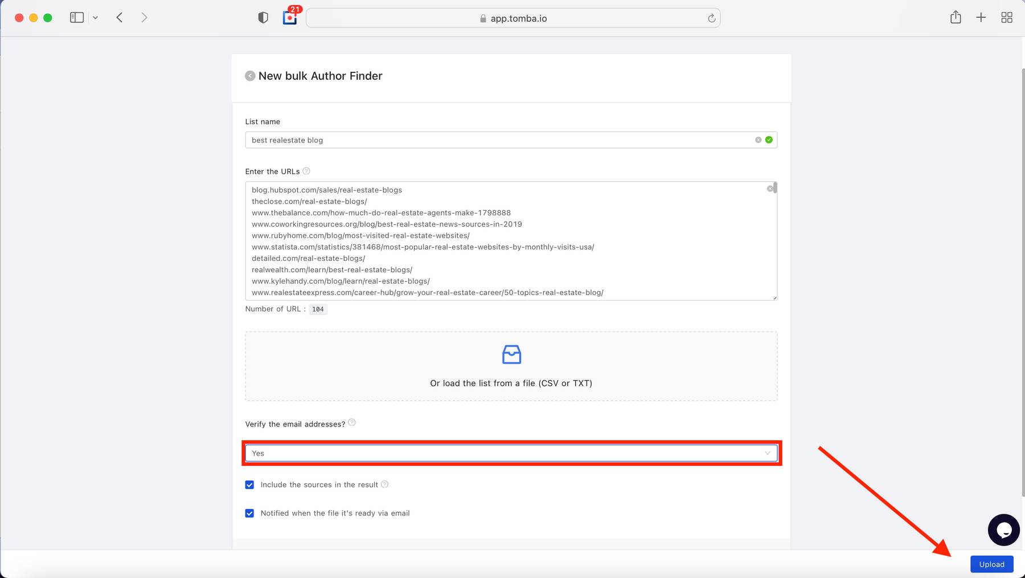Go back using the arrow beside New bulk Author Finder
This screenshot has width=1025, height=578.
[250, 76]
